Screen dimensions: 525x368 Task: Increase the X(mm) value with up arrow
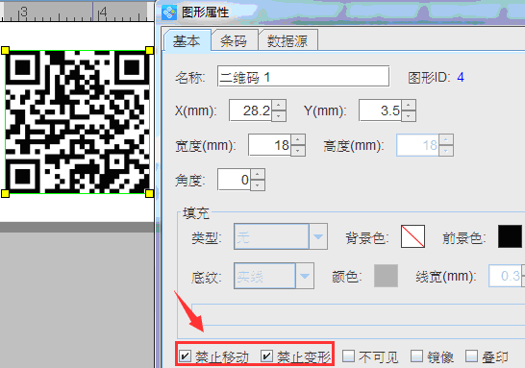pos(279,105)
